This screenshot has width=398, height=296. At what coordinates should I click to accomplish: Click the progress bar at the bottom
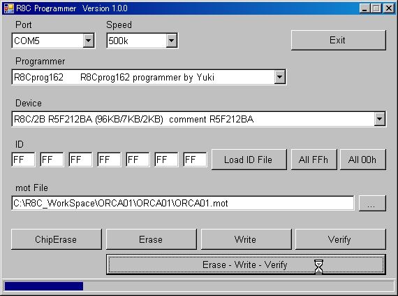199,286
